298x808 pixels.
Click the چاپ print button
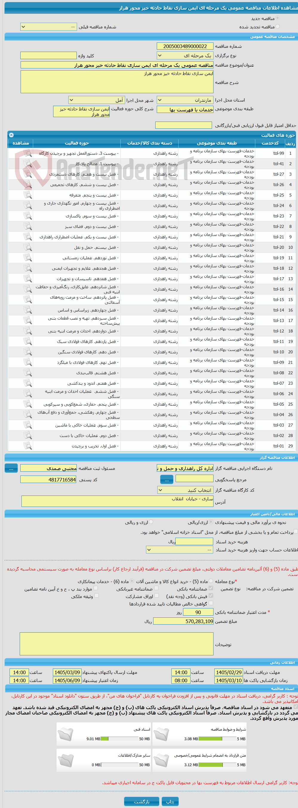[x=170, y=801]
